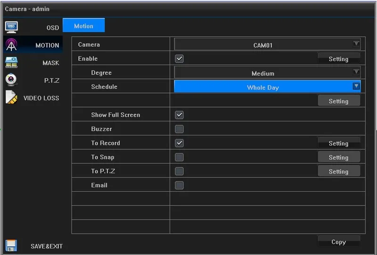
Task: Click the Camera row label
Action: coord(89,44)
